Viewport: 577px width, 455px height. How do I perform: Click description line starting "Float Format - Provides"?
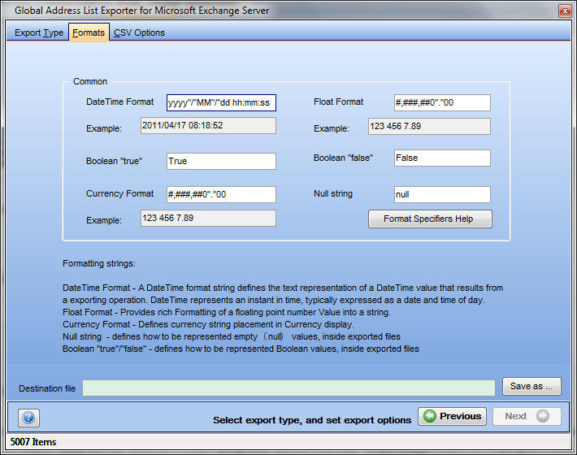coord(227,312)
